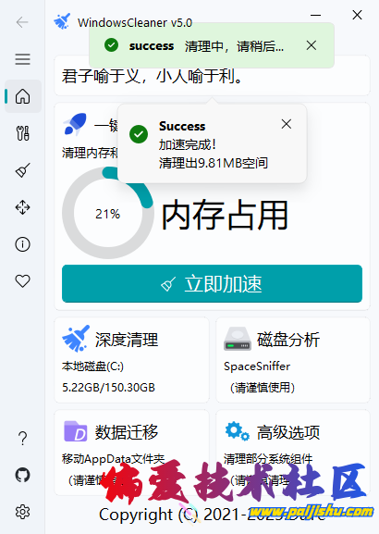Click the quote 君子喻于义，小人喻于利。
This screenshot has height=534, width=379.
153,76
